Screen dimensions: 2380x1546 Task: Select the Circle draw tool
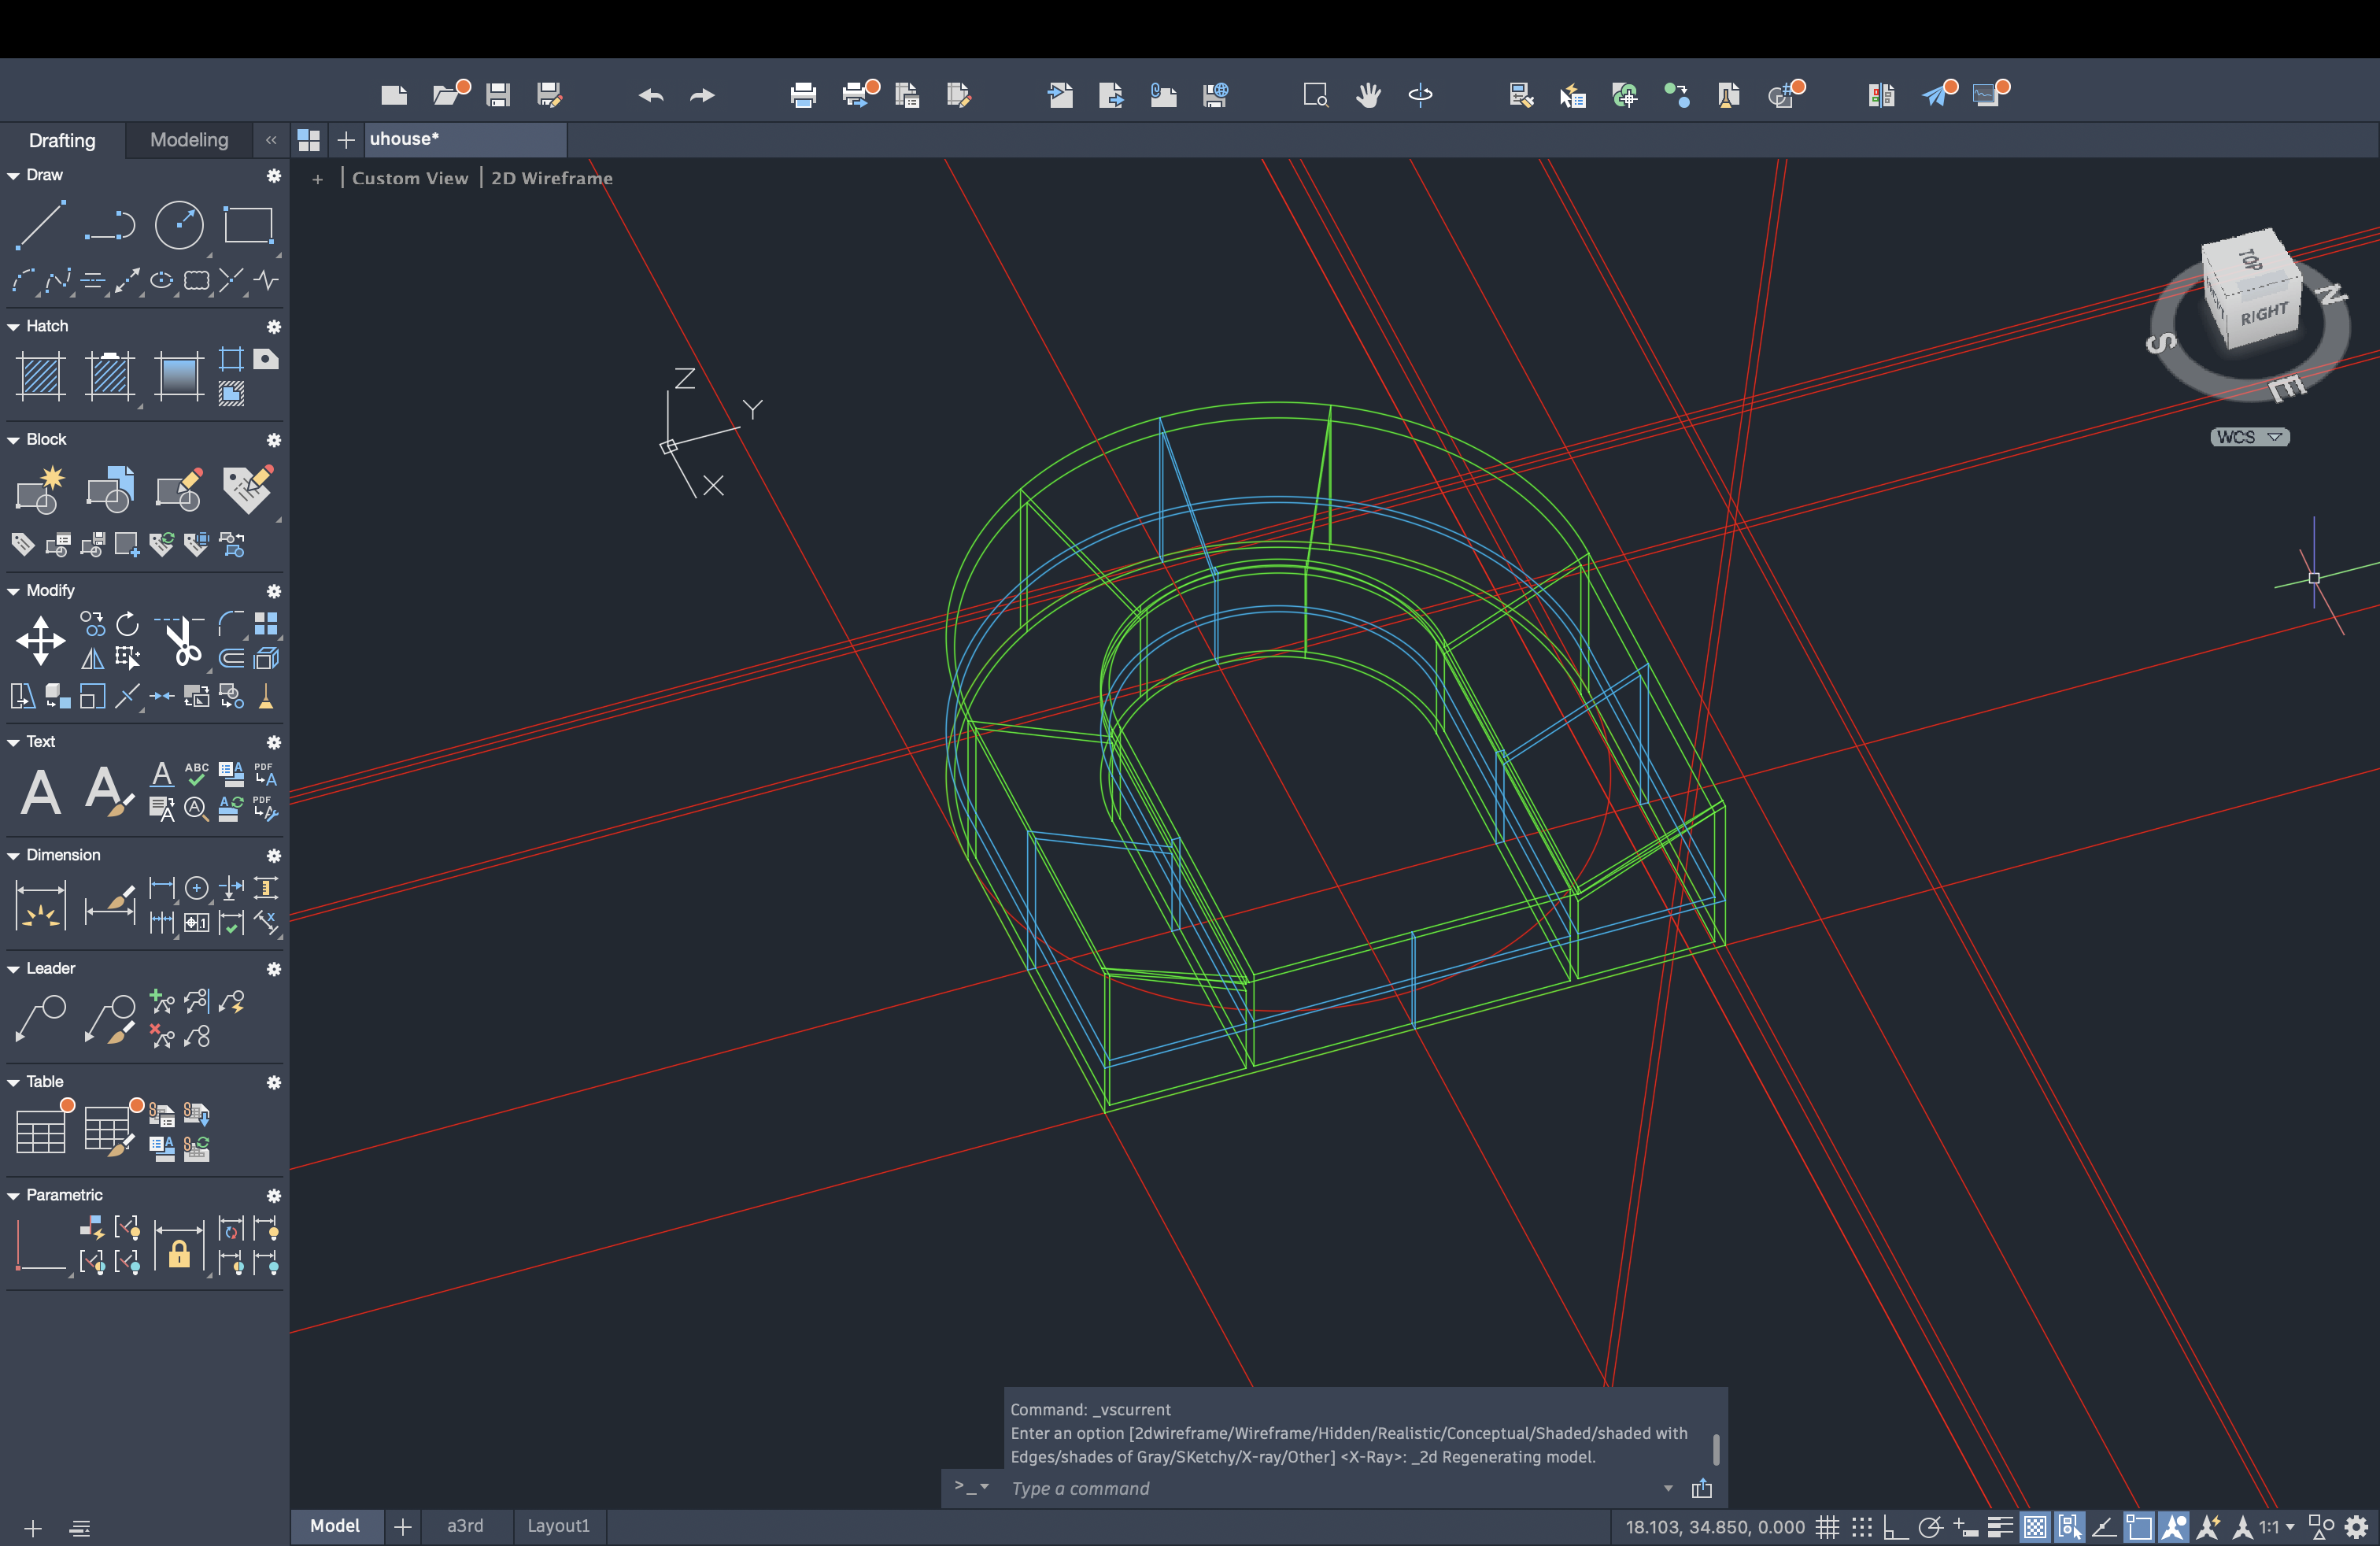coord(179,225)
